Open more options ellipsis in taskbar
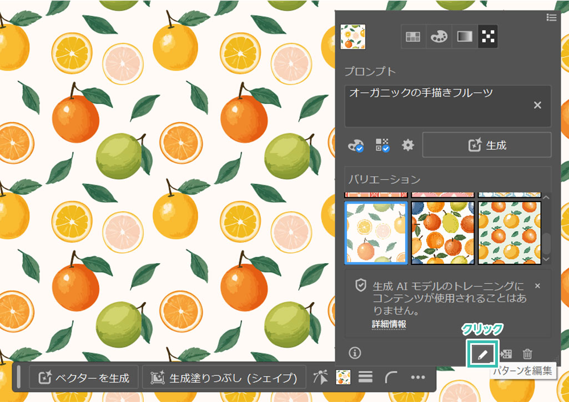 (x=417, y=378)
